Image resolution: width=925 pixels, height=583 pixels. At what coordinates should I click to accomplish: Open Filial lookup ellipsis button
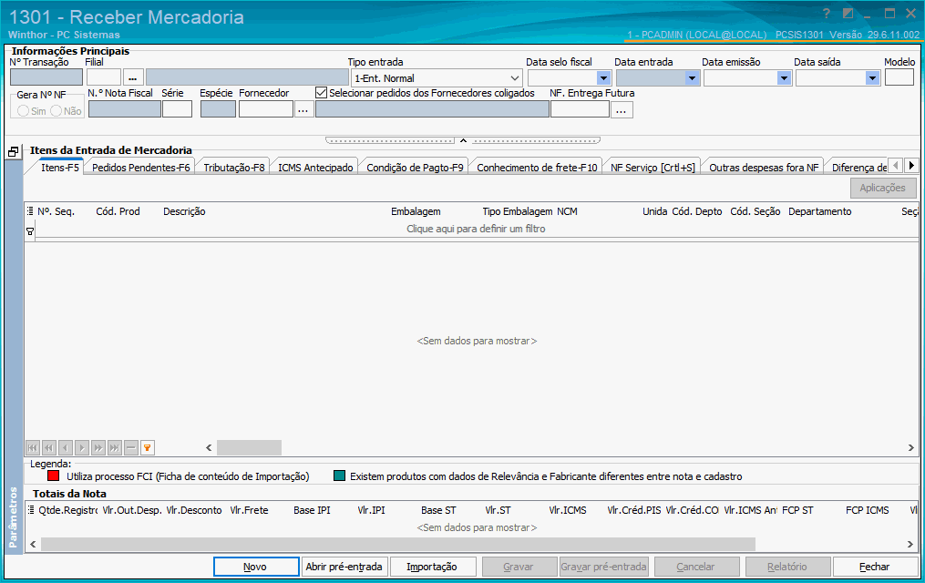tap(133, 77)
